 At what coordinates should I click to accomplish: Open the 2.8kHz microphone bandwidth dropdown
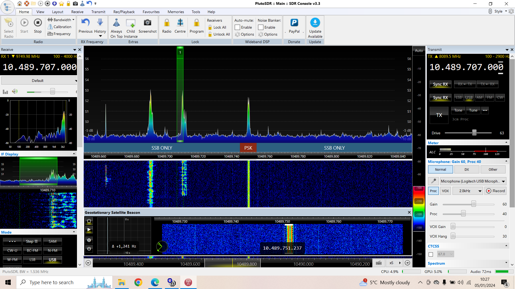pyautogui.click(x=468, y=191)
